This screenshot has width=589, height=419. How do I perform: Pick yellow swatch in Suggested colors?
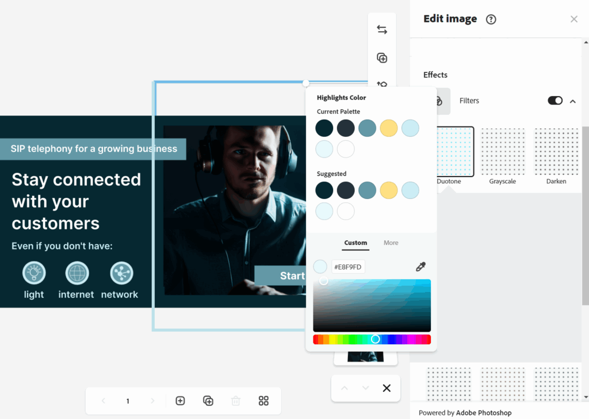tap(389, 190)
